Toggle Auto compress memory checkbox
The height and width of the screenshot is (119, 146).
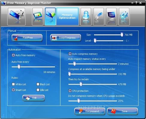click(70, 54)
